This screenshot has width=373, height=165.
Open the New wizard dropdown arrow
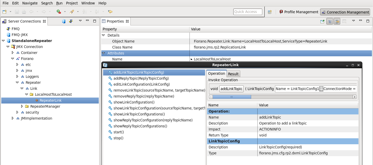11,12
